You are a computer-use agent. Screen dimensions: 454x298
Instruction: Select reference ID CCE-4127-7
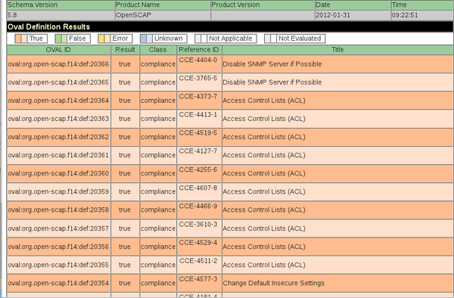(198, 151)
